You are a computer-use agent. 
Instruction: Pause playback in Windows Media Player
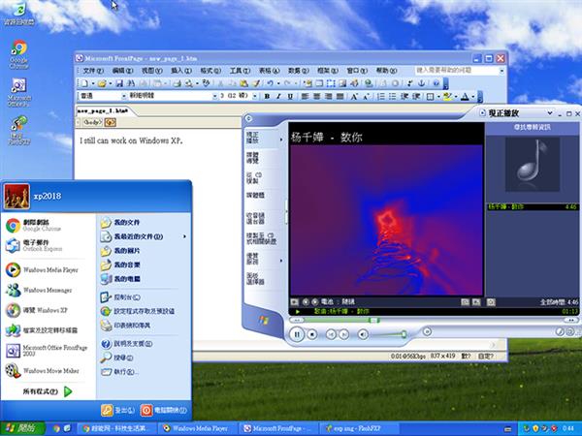click(x=298, y=333)
